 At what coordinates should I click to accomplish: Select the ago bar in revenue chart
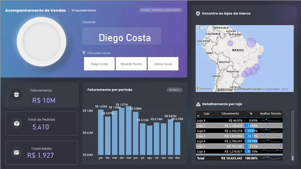tap(150, 140)
